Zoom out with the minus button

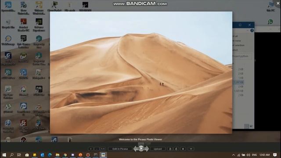pyautogui.click(x=97, y=149)
